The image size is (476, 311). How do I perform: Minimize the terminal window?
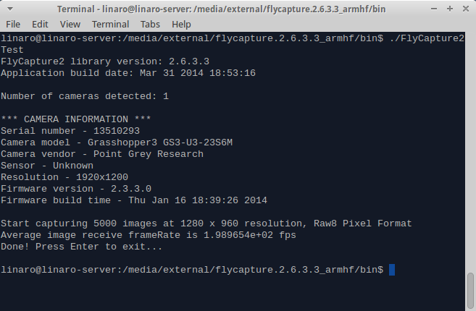pos(434,9)
